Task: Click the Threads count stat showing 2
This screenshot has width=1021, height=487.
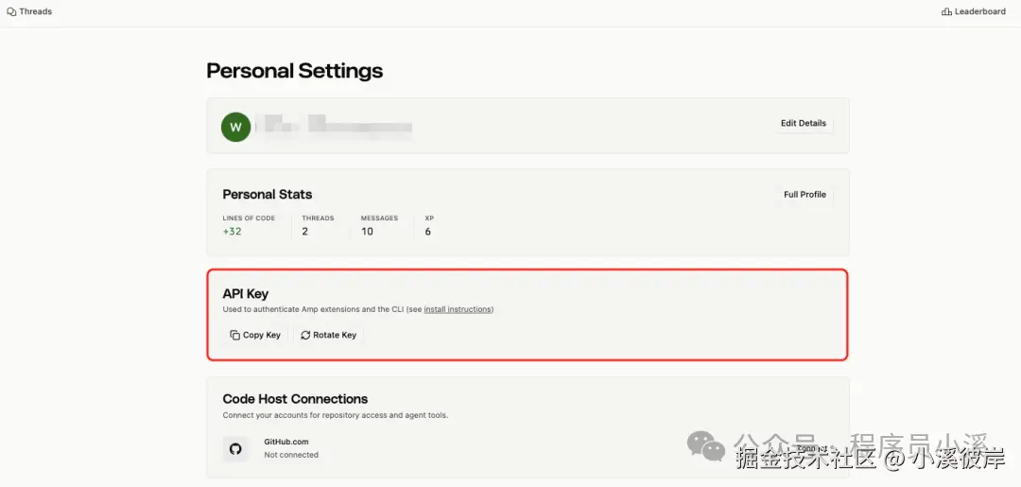Action: pos(305,232)
